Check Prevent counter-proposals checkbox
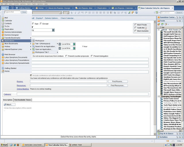Image resolution: width=184 pixels, height=147 pixels. (66, 56)
